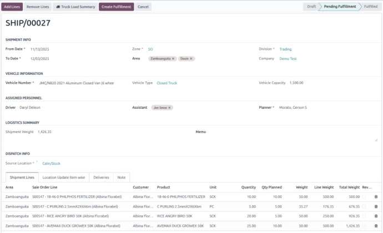The image size is (383, 233).
Task: Remove the Zamboanguita area tag
Action: point(173,58)
